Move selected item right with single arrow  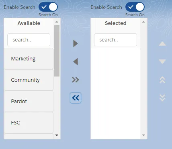tap(76, 43)
